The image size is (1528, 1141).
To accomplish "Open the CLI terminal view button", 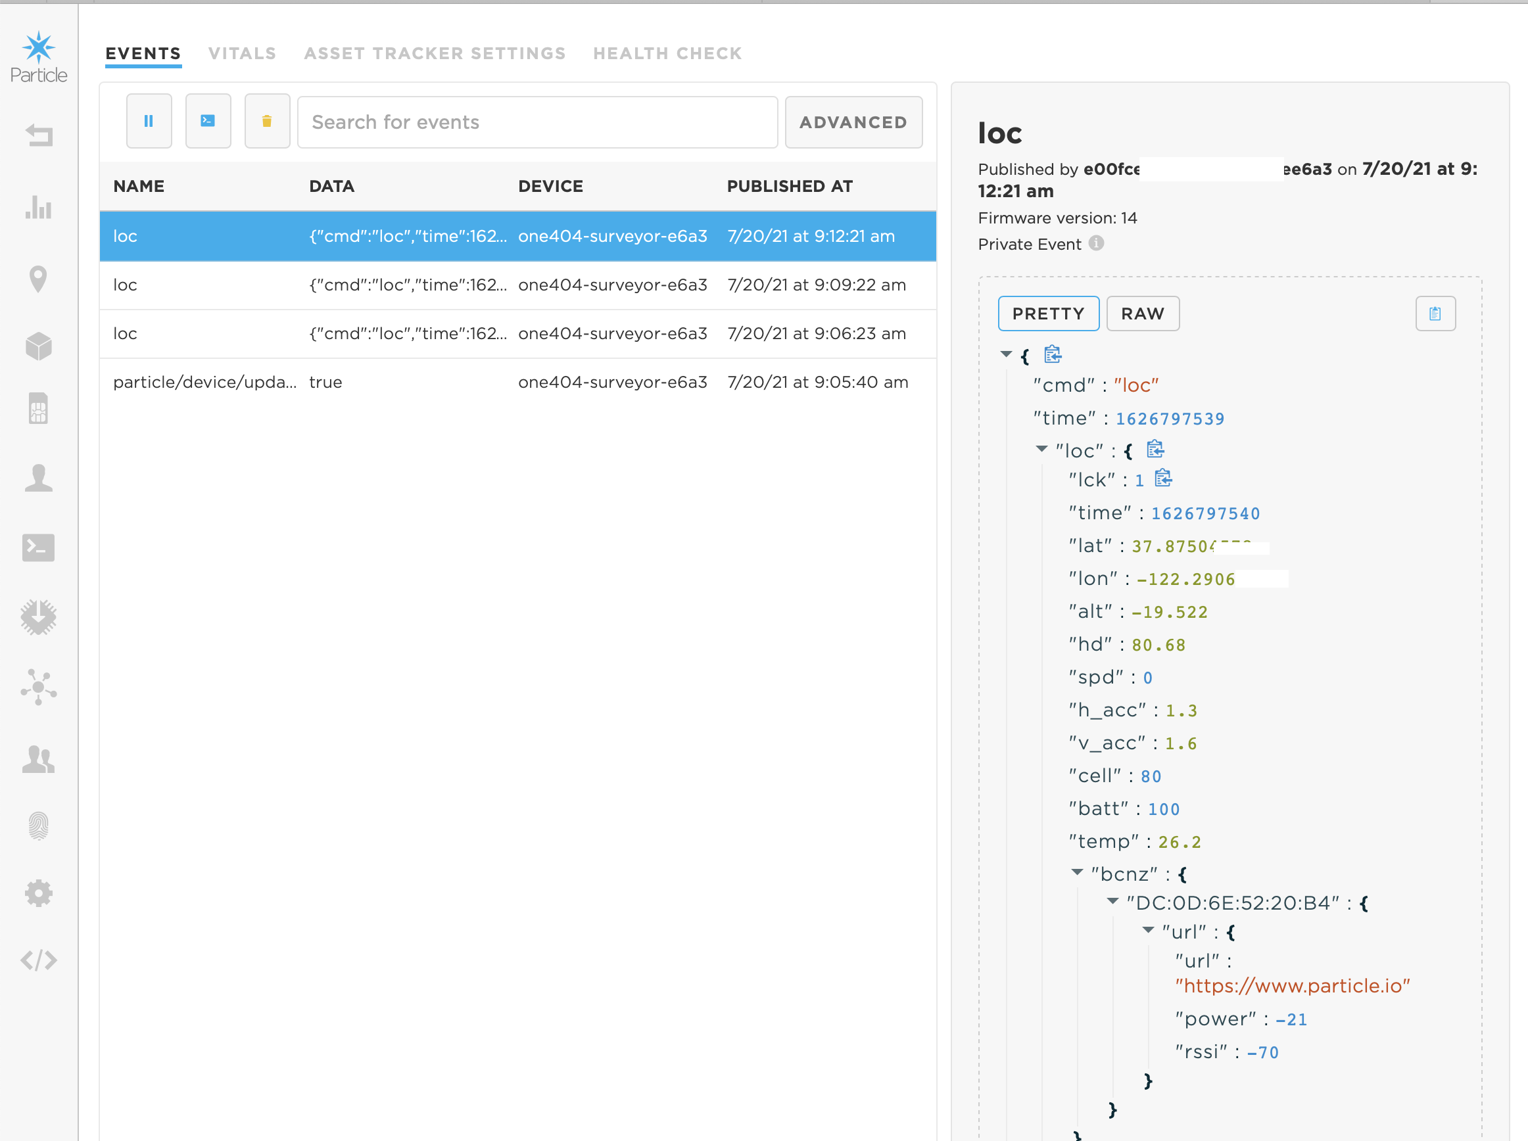I will point(208,122).
